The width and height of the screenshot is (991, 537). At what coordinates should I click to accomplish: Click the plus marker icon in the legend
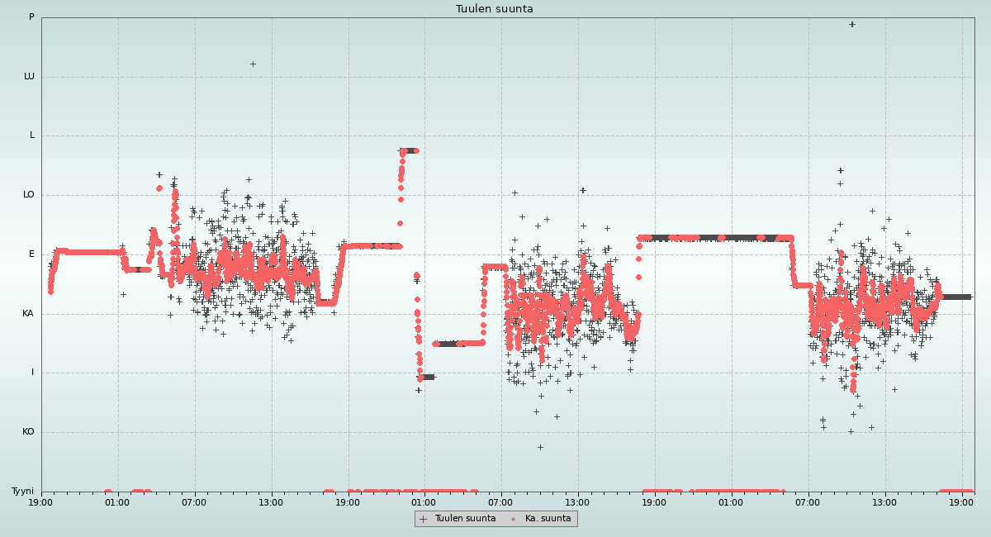click(424, 519)
